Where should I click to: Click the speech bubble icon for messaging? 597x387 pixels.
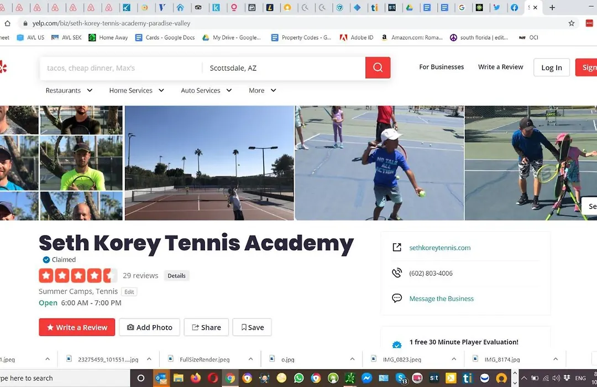click(x=397, y=298)
